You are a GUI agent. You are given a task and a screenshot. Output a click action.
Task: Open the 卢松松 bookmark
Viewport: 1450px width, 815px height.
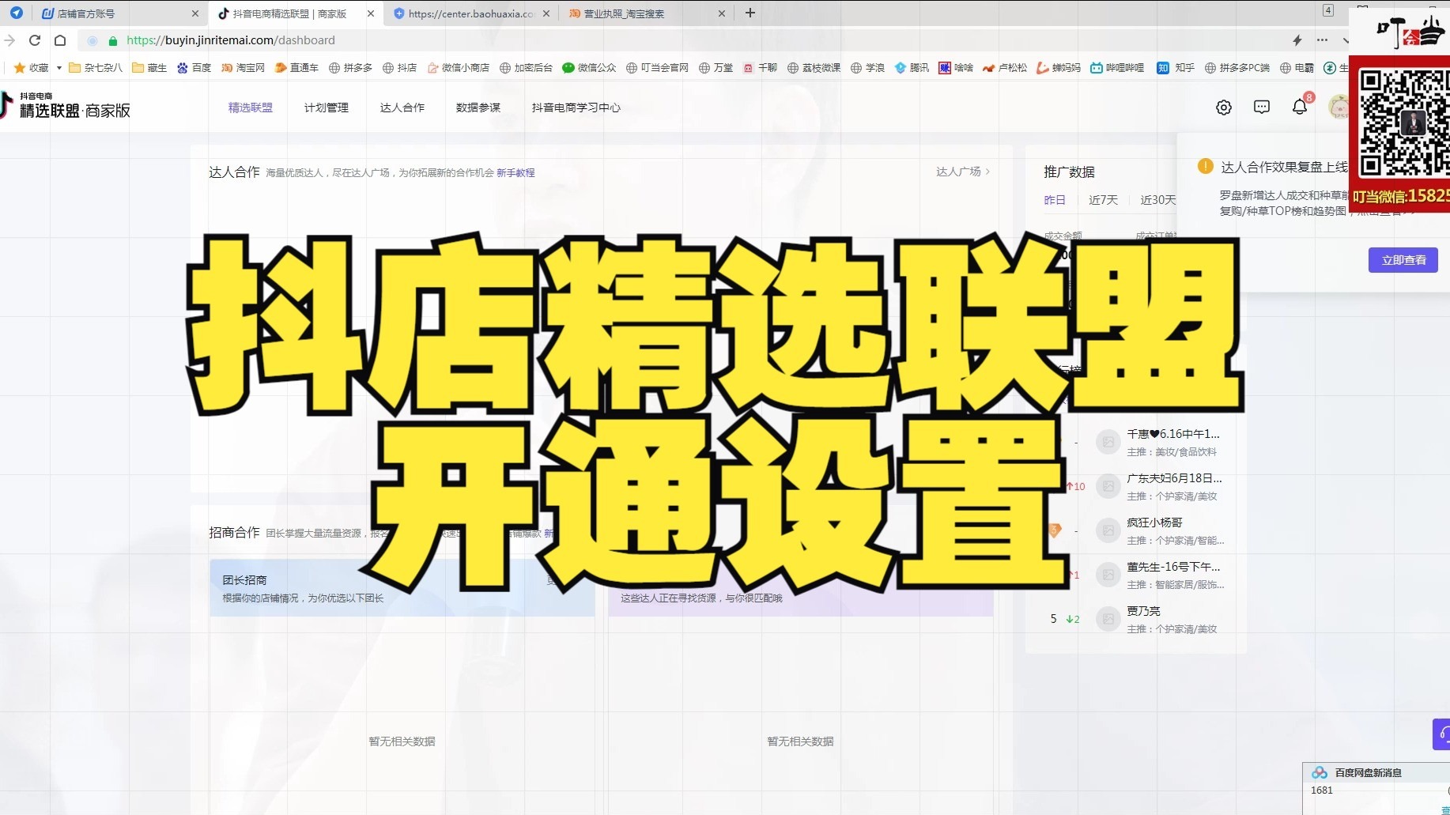[1005, 68]
